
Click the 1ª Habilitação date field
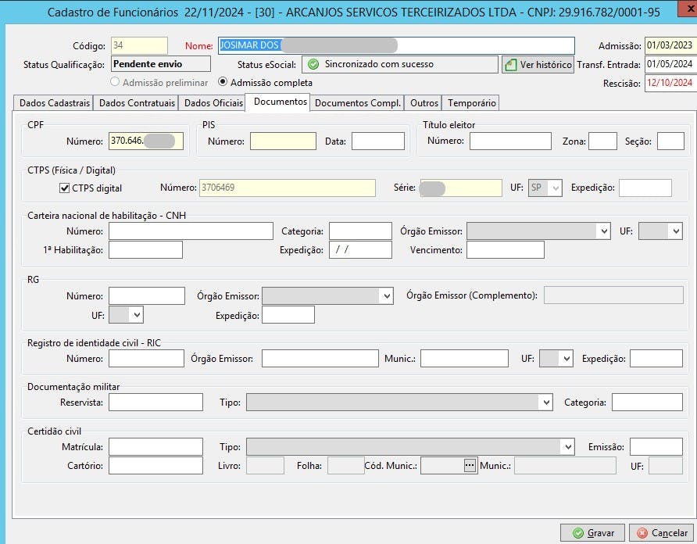tap(145, 249)
